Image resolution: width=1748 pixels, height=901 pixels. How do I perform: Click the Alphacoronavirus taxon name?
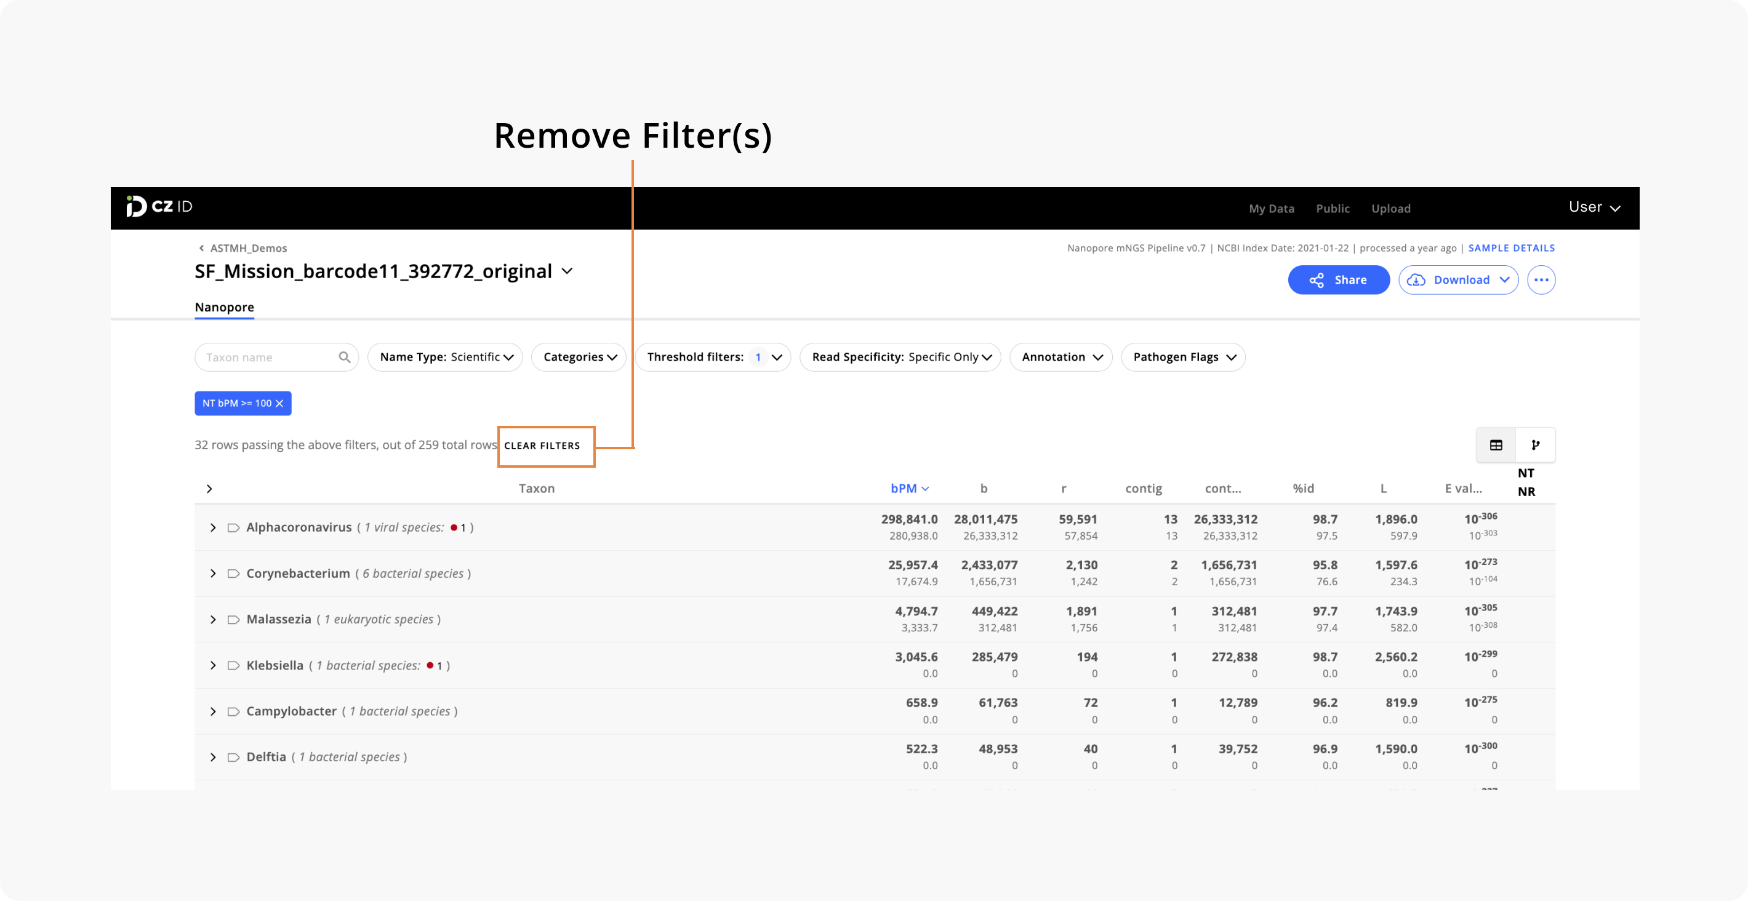(299, 527)
